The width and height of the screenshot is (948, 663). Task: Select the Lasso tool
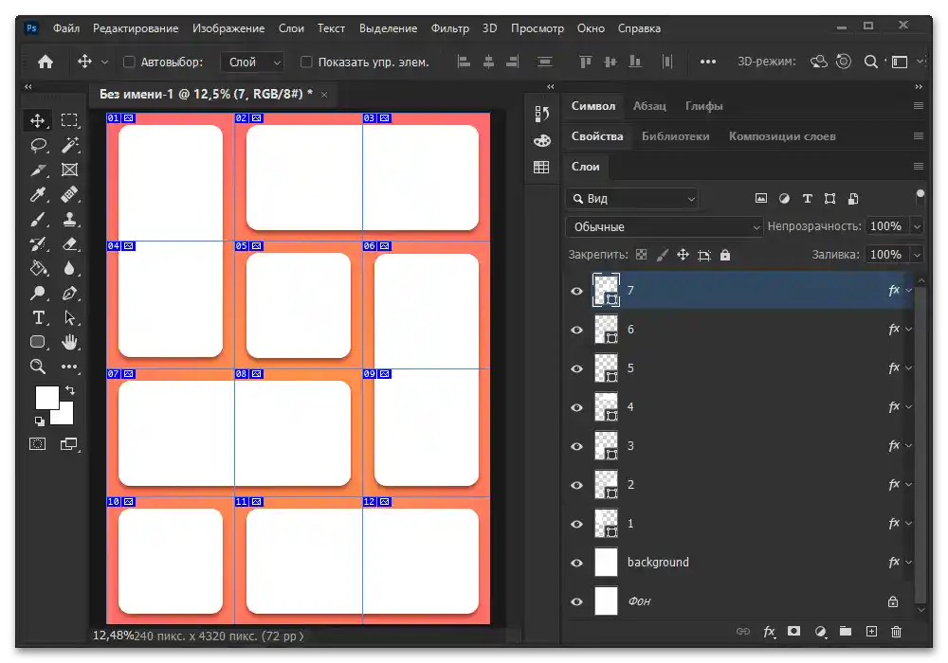[x=38, y=145]
